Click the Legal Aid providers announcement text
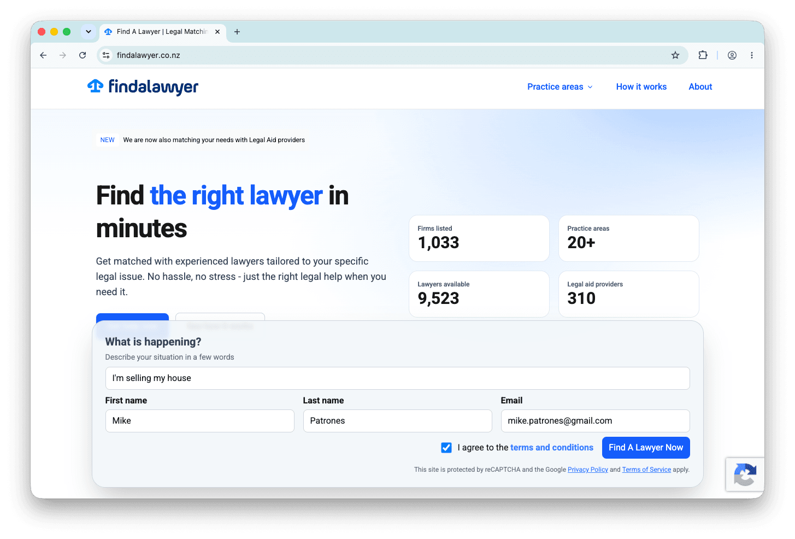The width and height of the screenshot is (795, 539). [x=214, y=140]
